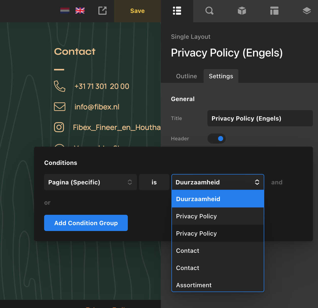Switch to English language flag
The height and width of the screenshot is (308, 318).
click(x=80, y=11)
